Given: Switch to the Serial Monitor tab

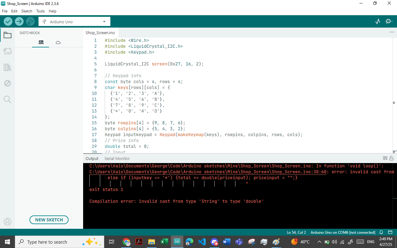Looking at the screenshot, I should (x=117, y=158).
